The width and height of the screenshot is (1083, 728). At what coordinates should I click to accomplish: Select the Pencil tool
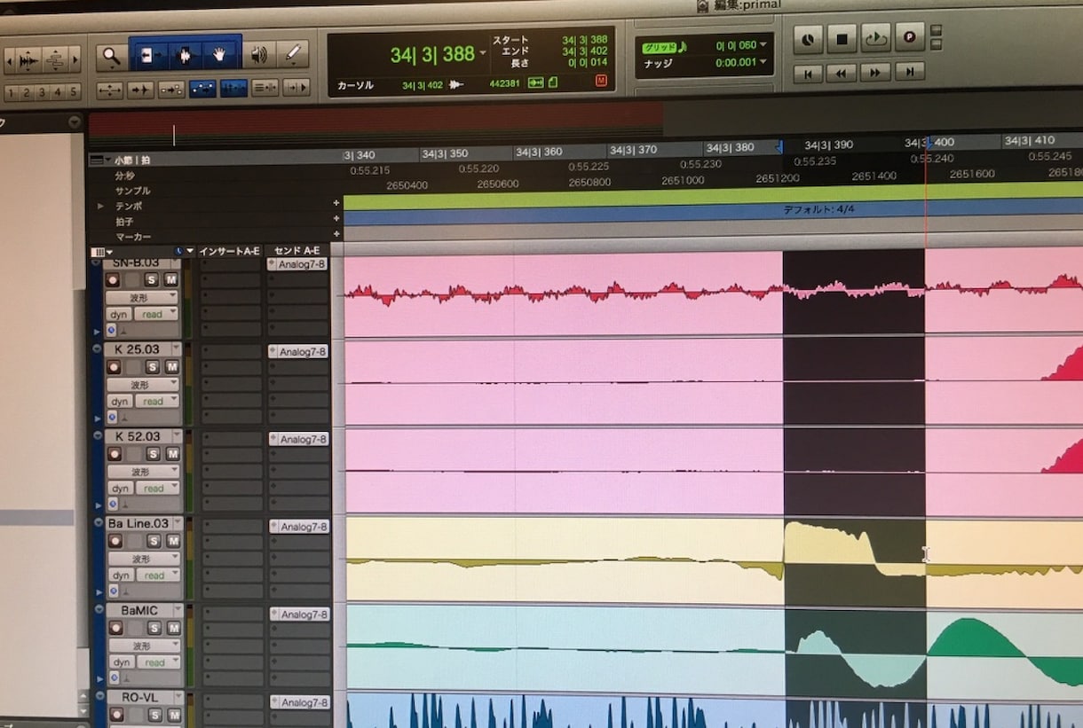click(x=292, y=55)
